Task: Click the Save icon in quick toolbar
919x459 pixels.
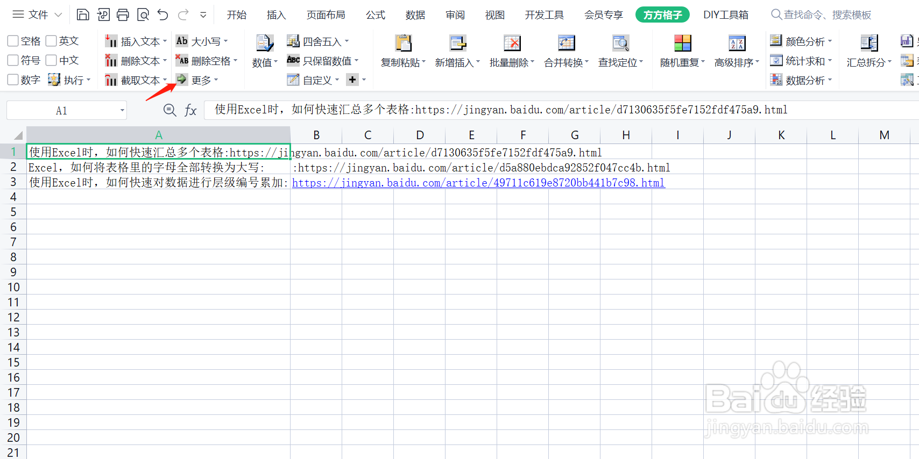Action: pos(83,15)
